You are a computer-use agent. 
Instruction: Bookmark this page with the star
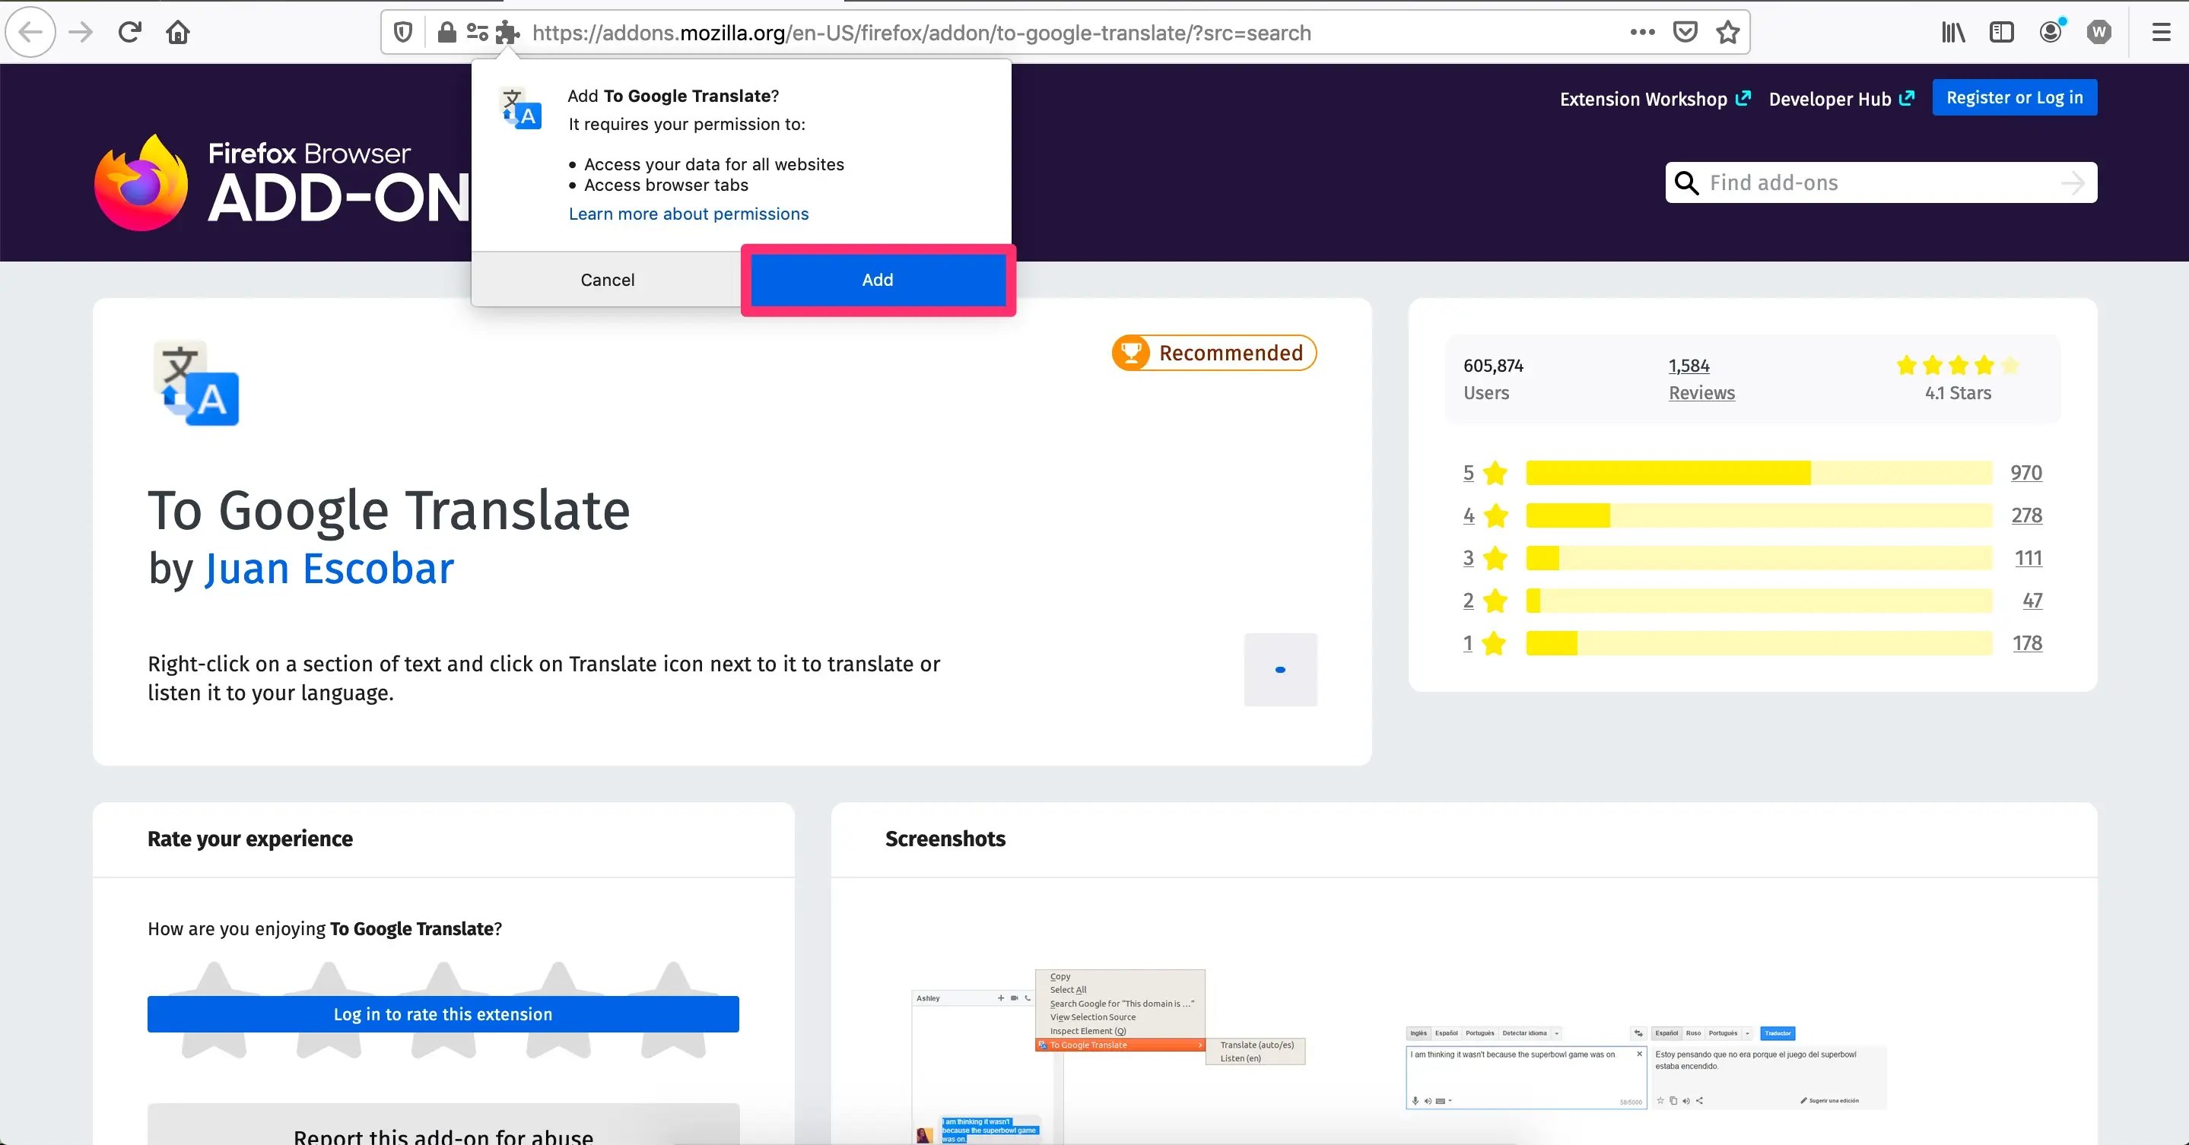click(x=1727, y=32)
